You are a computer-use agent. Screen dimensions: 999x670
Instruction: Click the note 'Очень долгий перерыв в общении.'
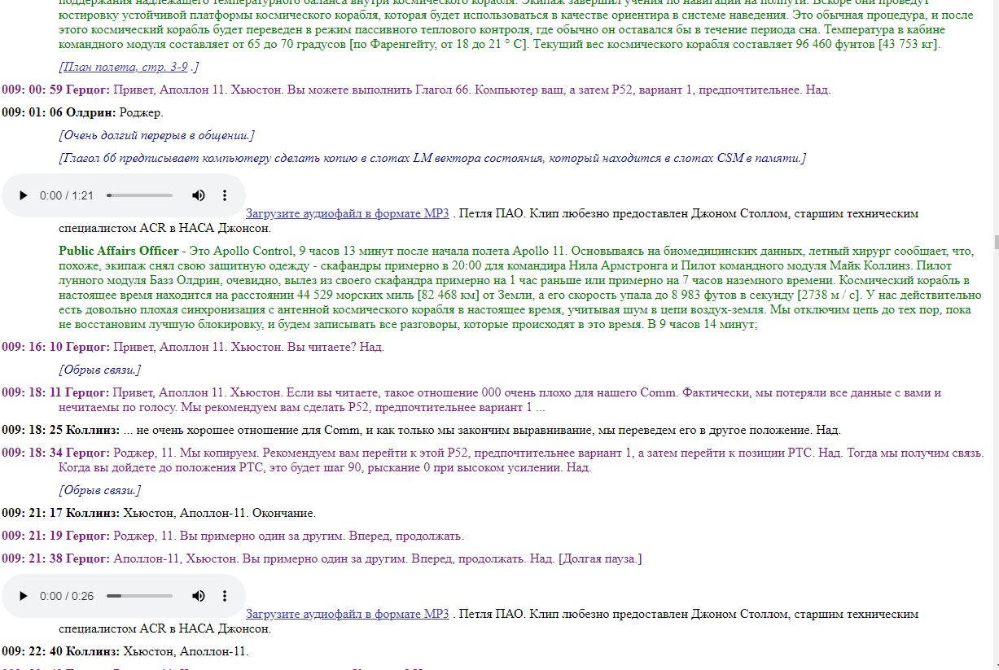[156, 135]
